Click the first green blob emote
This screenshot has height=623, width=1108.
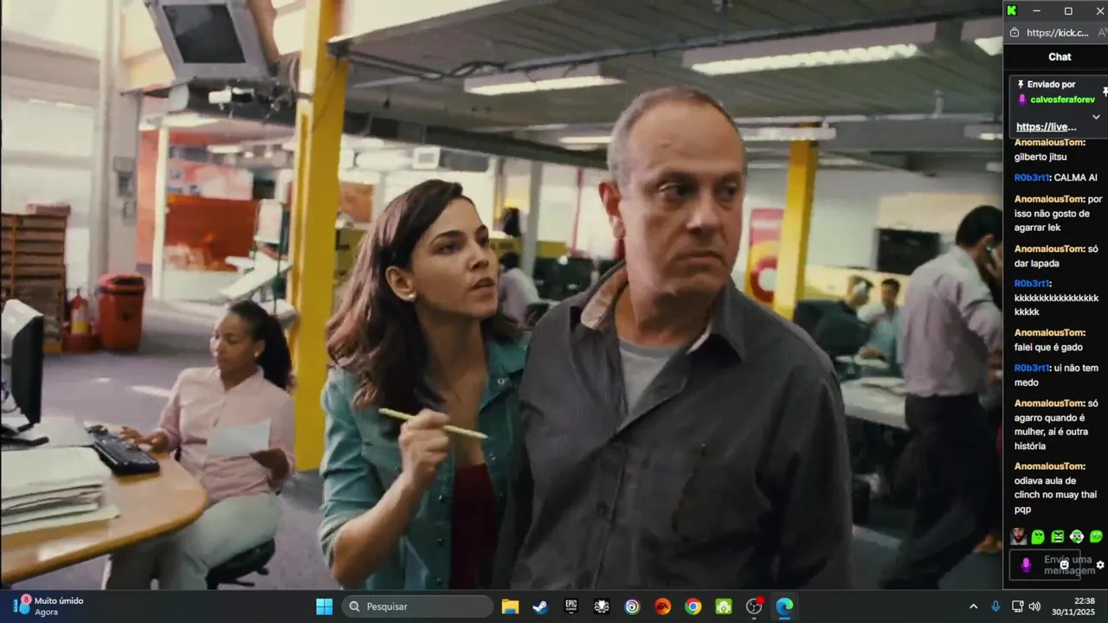[1038, 536]
